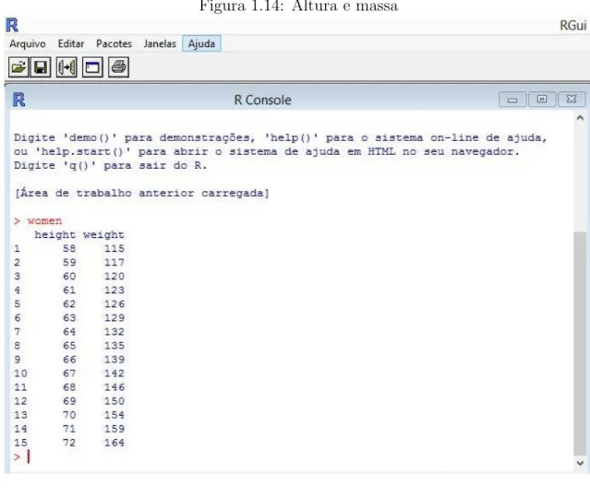Open the Editar menu

click(71, 43)
